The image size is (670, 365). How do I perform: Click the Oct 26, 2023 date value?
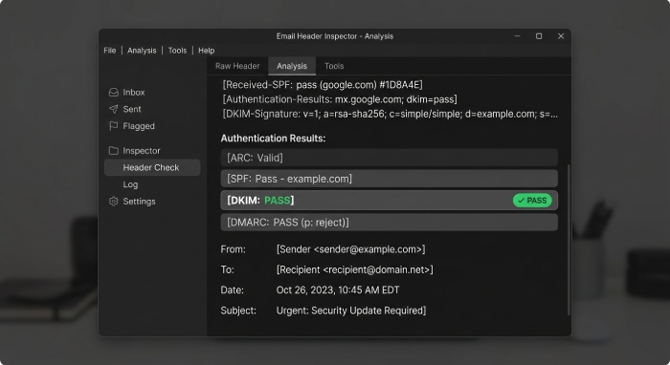pos(338,290)
